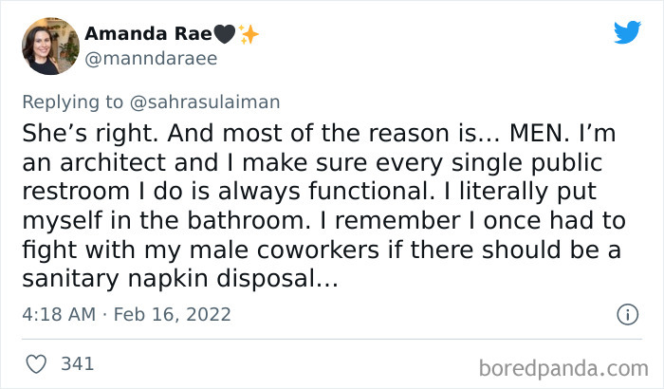Click the 4:18 AM timestamp
This screenshot has height=389, width=664.
pyautogui.click(x=59, y=314)
